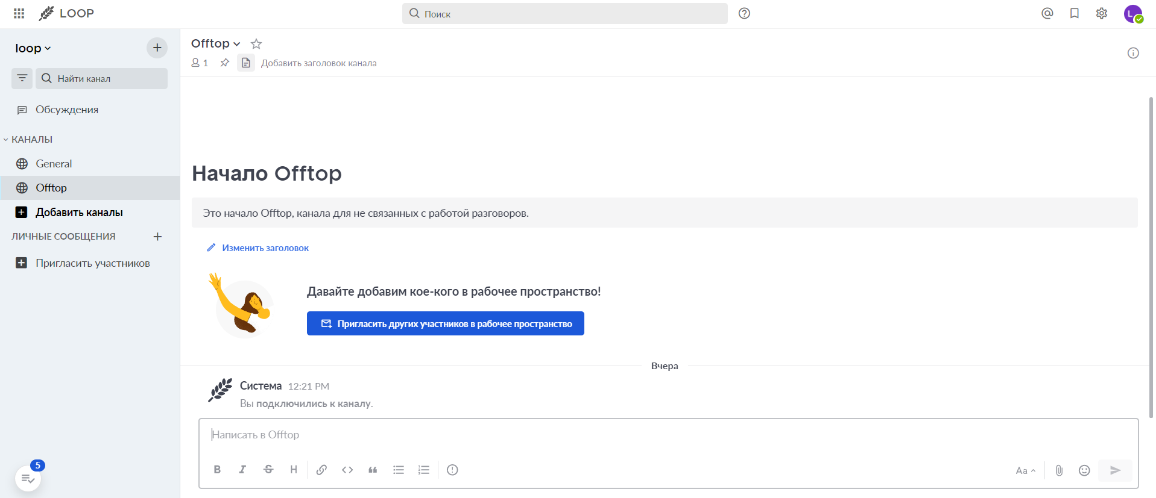The height and width of the screenshot is (498, 1156).
Task: Open recent mentions (@) panel
Action: click(x=1047, y=13)
